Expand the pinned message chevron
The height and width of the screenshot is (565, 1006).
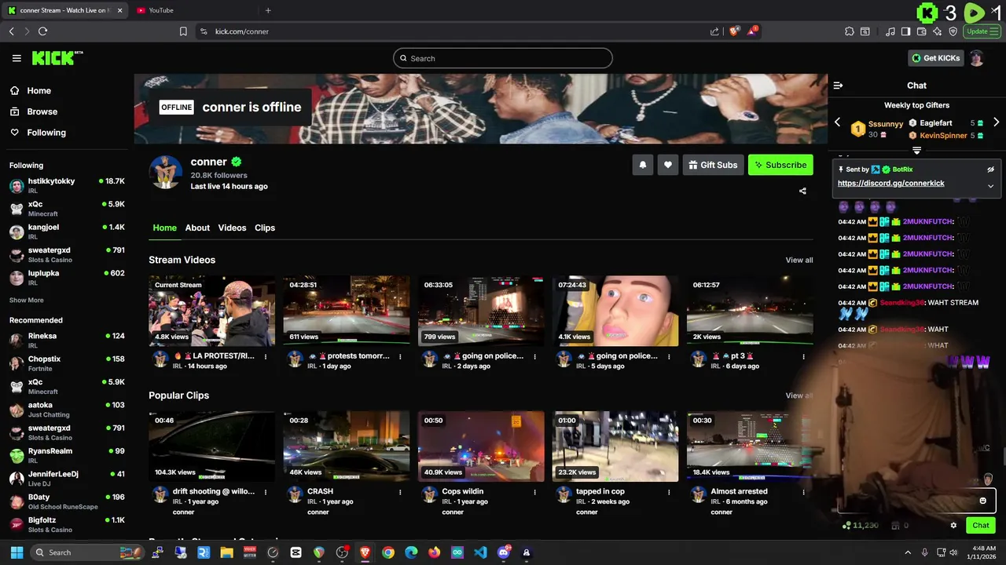tap(990, 186)
